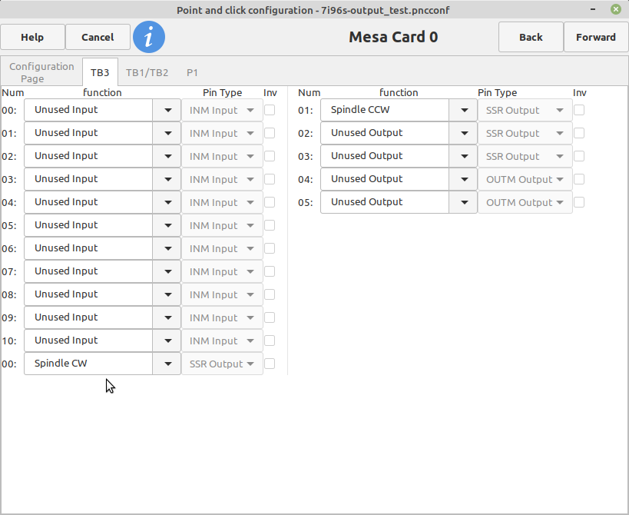Minimize the pncconf window
The height and width of the screenshot is (515, 629).
pyautogui.click(x=593, y=9)
